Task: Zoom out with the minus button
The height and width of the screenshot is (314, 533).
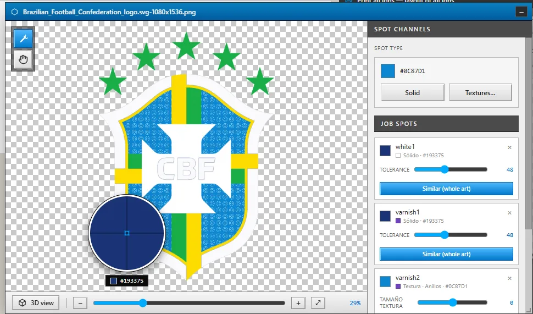Action: [80, 303]
